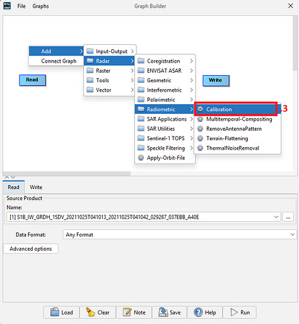The image size is (299, 324).
Task: Select the Write node in graph canvas
Action: [x=216, y=81]
